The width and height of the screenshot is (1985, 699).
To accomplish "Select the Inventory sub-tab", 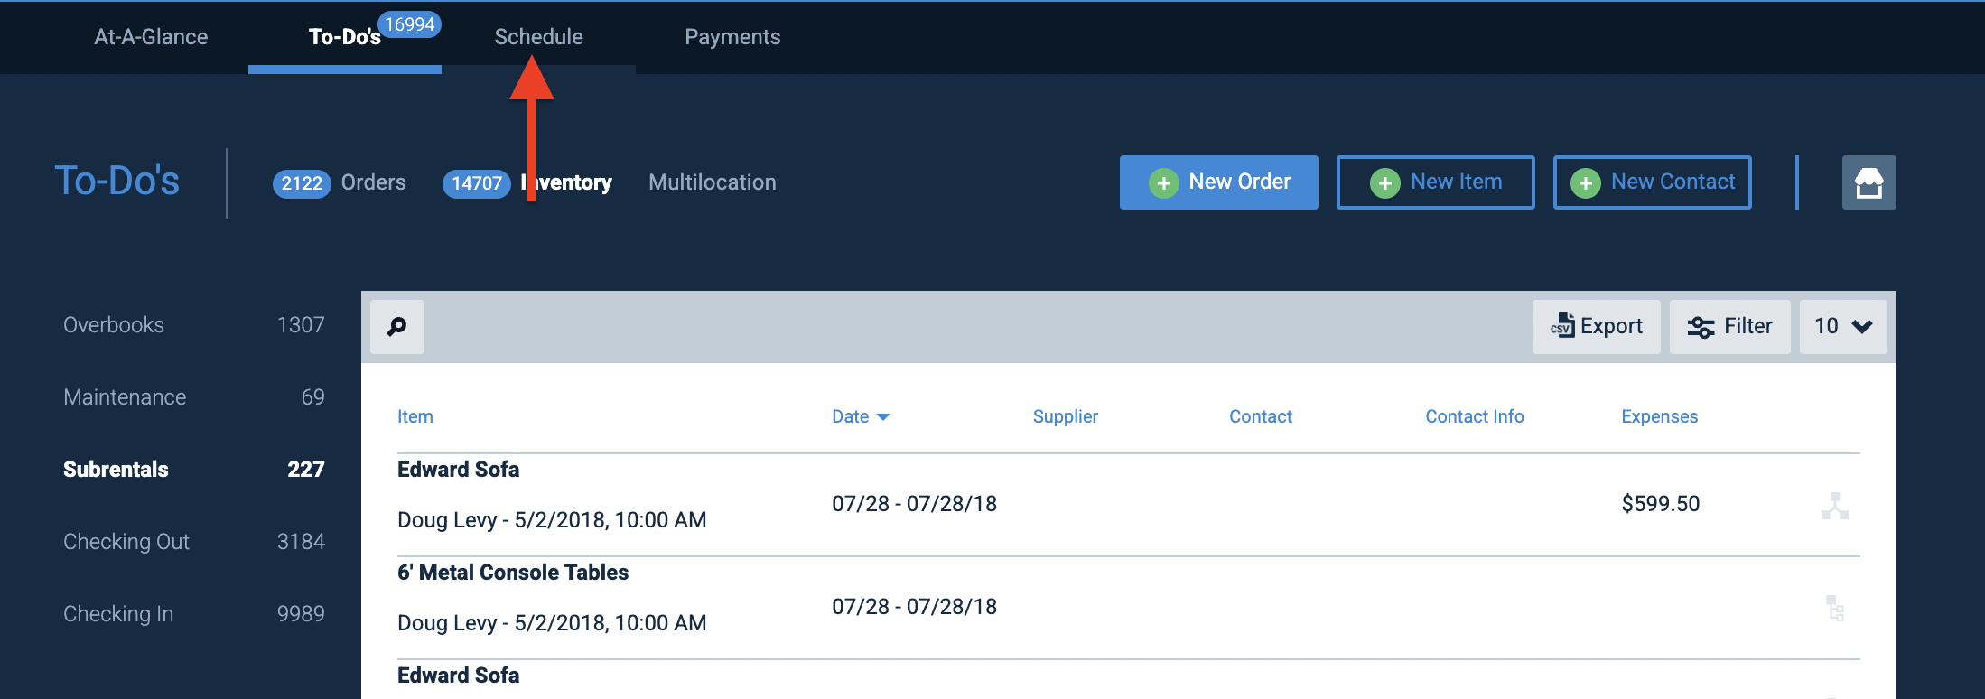I will [x=566, y=182].
